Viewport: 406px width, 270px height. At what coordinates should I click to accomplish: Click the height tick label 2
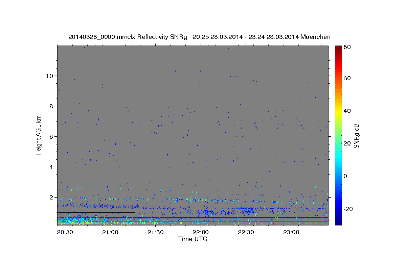click(x=51, y=197)
